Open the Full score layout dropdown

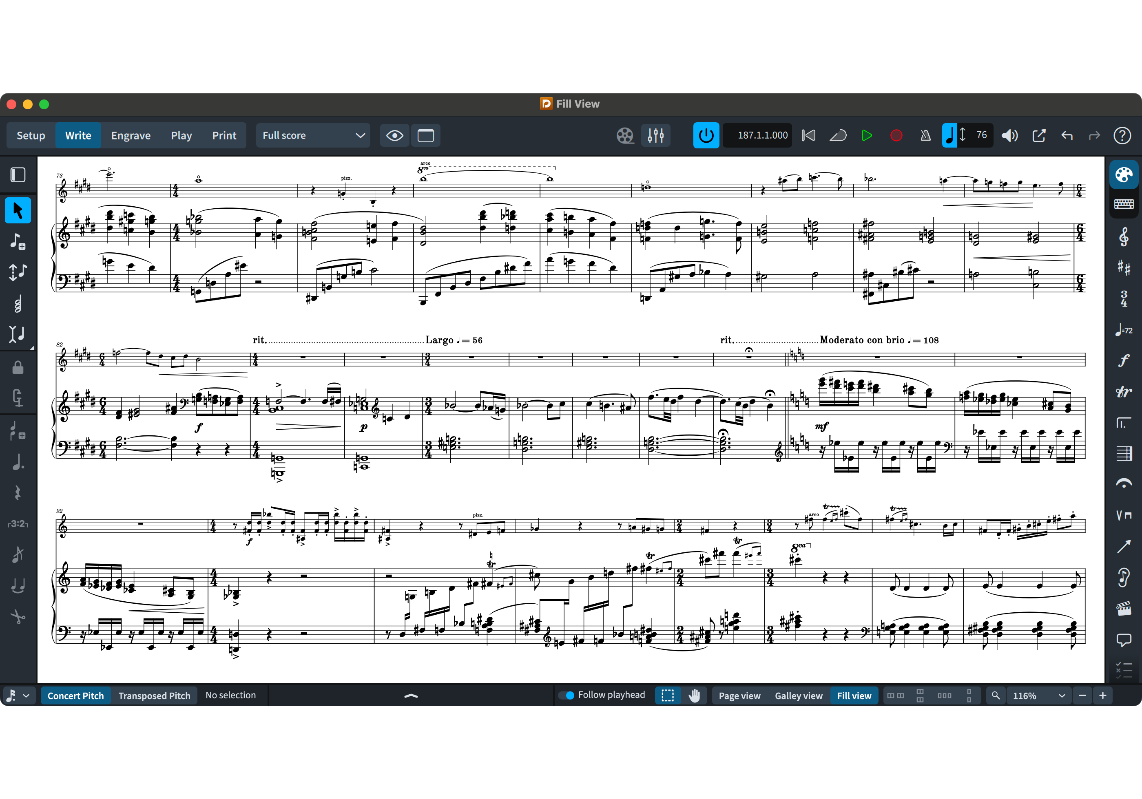pyautogui.click(x=313, y=135)
